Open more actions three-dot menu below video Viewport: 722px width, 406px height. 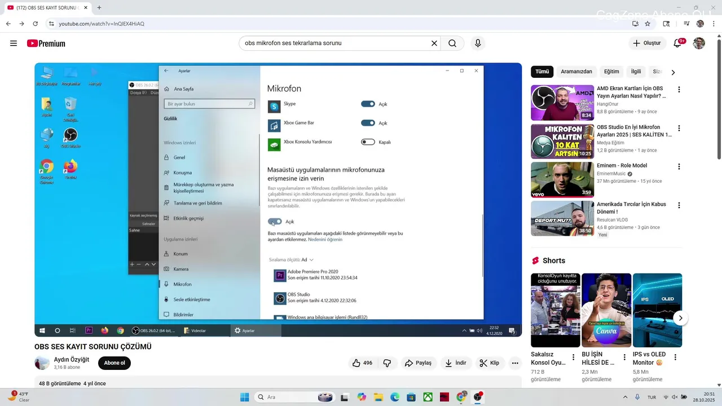tap(515, 363)
